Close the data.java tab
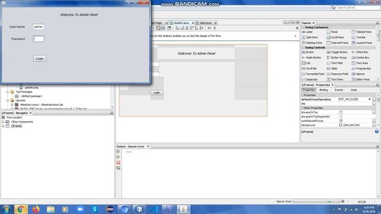 coord(216,23)
